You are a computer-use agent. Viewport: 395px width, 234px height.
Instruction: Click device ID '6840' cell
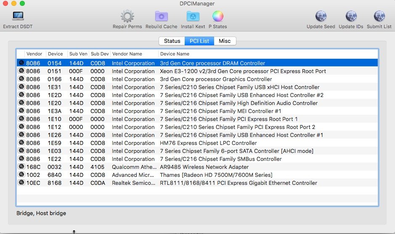[54, 175]
